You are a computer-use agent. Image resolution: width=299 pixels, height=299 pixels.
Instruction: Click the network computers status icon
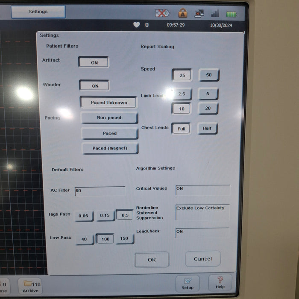[199, 14]
